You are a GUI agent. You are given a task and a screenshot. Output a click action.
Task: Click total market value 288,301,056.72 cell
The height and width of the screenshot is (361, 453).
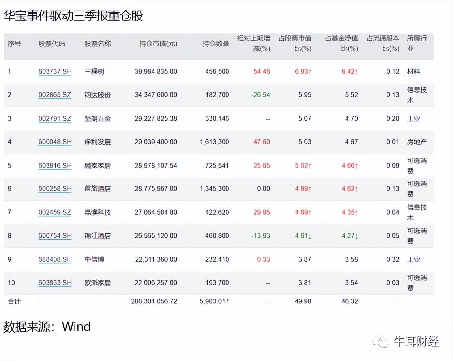coord(154,301)
